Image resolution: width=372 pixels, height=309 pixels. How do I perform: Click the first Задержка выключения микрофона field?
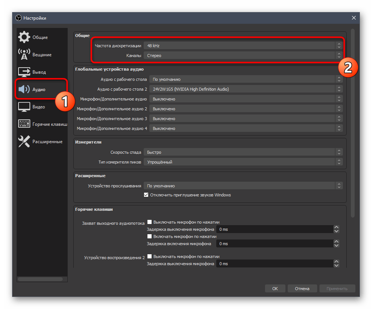[274, 229]
